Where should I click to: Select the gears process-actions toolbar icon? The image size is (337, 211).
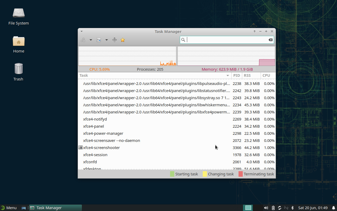83,40
